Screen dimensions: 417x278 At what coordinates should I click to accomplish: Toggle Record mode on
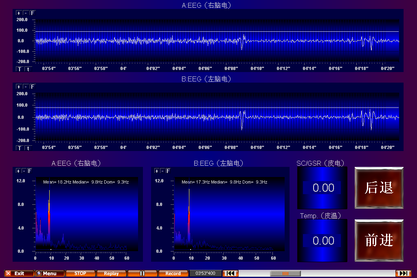(173, 273)
